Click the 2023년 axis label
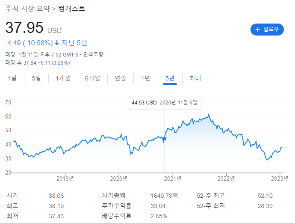 coord(280,178)
